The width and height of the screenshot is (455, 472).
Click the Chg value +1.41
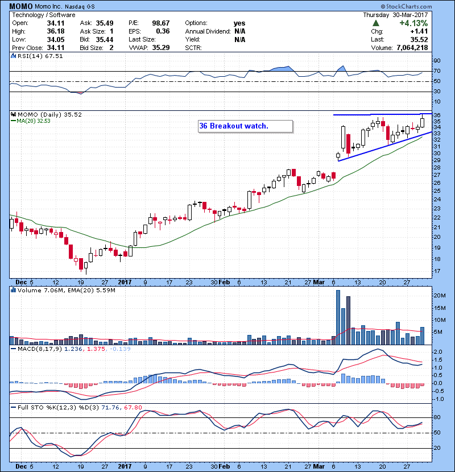point(419,31)
